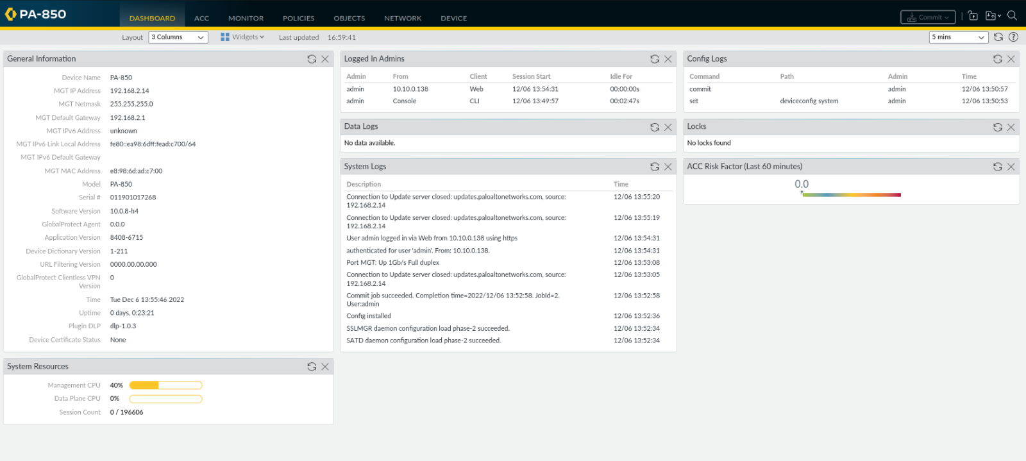Click the help question mark icon
1026x461 pixels.
point(1013,37)
